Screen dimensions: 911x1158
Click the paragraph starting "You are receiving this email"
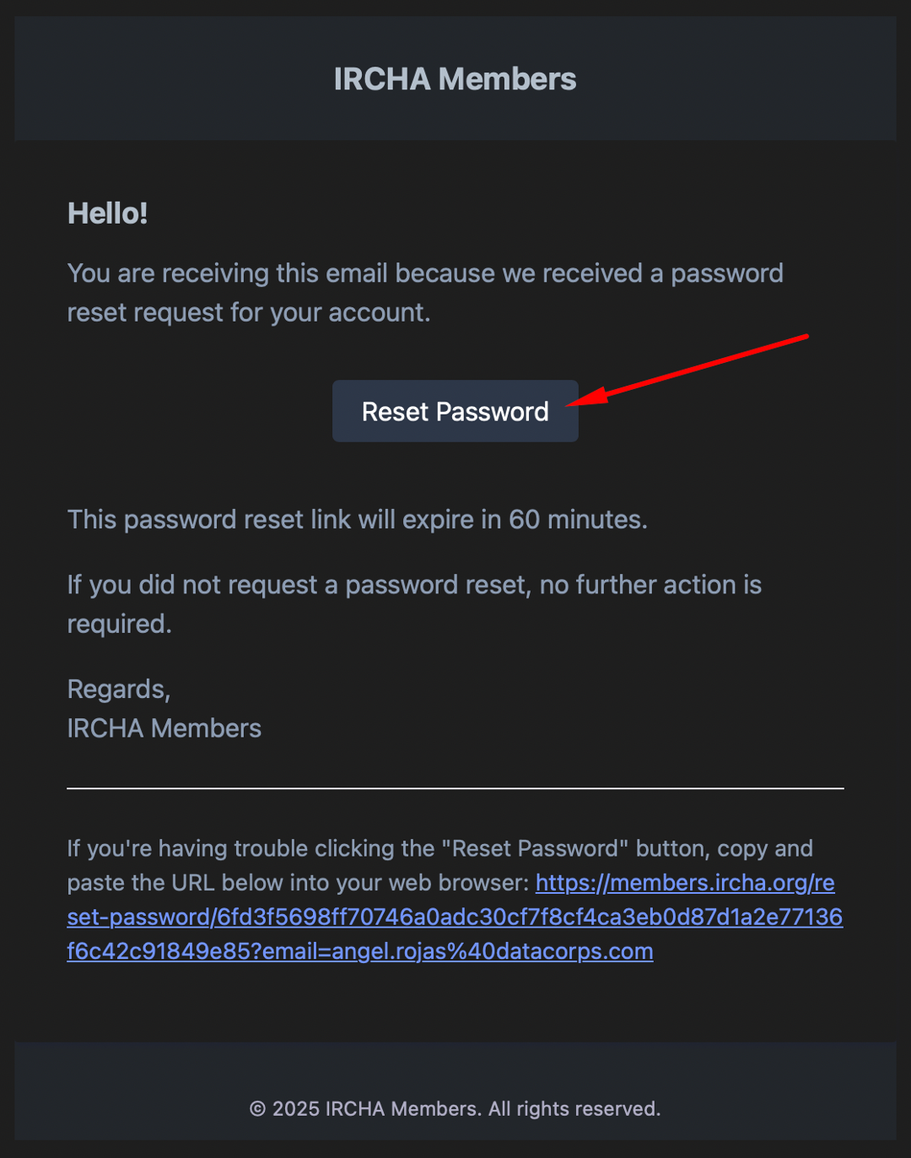click(x=425, y=292)
